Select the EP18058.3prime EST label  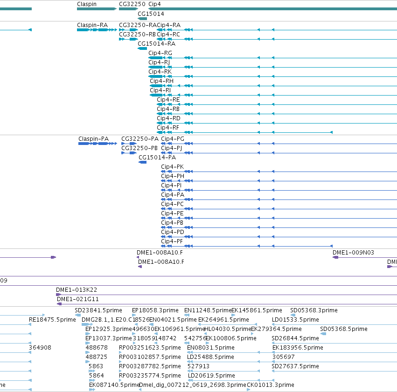point(155,310)
